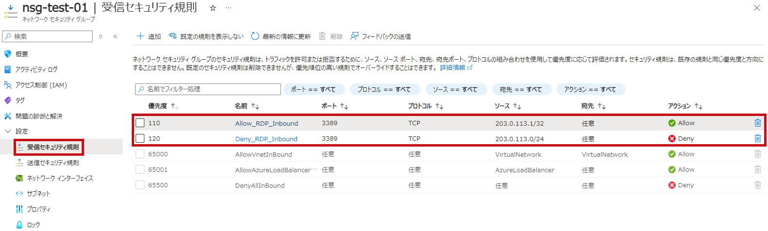Image resolution: width=768 pixels, height=231 pixels.
Task: Favorite this page with the star icon
Action: 212,8
